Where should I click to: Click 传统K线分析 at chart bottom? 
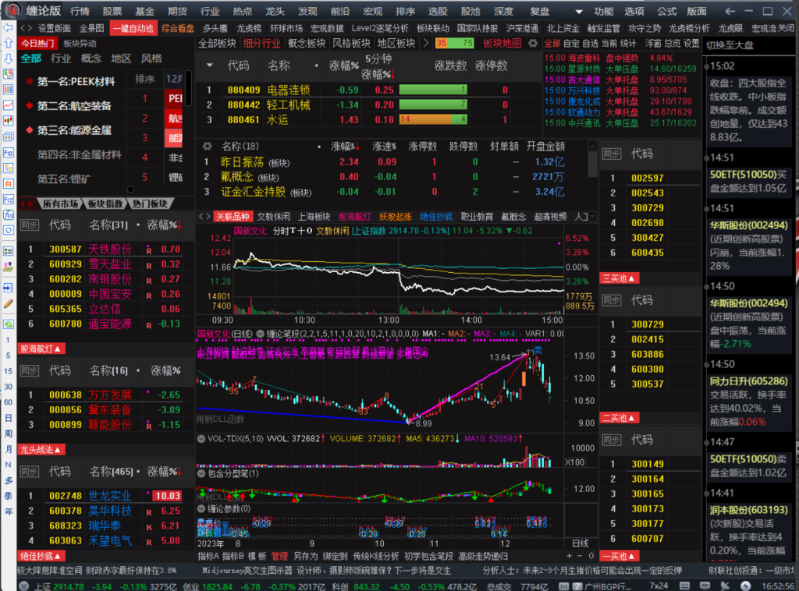tap(376, 556)
